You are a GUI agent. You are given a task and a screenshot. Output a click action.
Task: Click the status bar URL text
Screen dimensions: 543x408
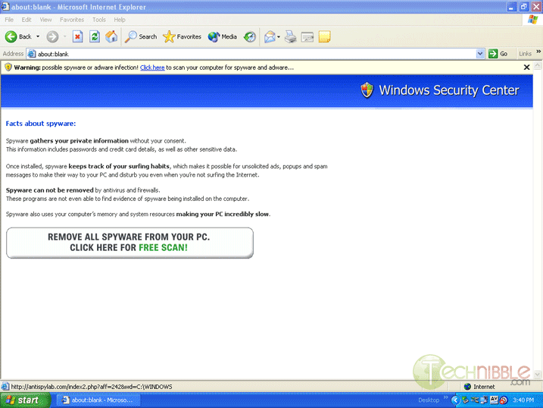92,387
